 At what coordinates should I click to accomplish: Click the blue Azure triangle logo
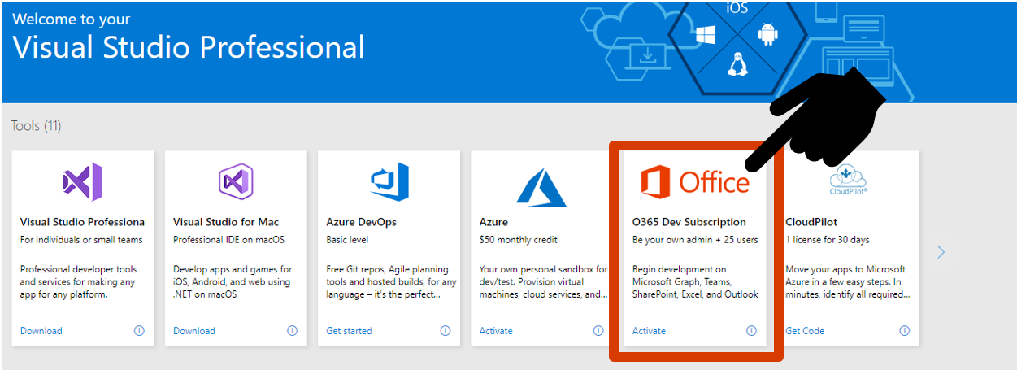(x=541, y=187)
